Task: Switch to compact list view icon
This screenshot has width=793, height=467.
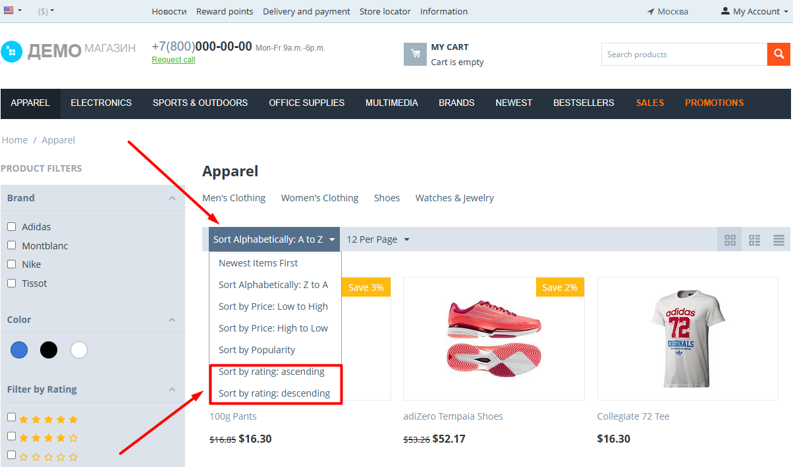Action: pos(779,239)
